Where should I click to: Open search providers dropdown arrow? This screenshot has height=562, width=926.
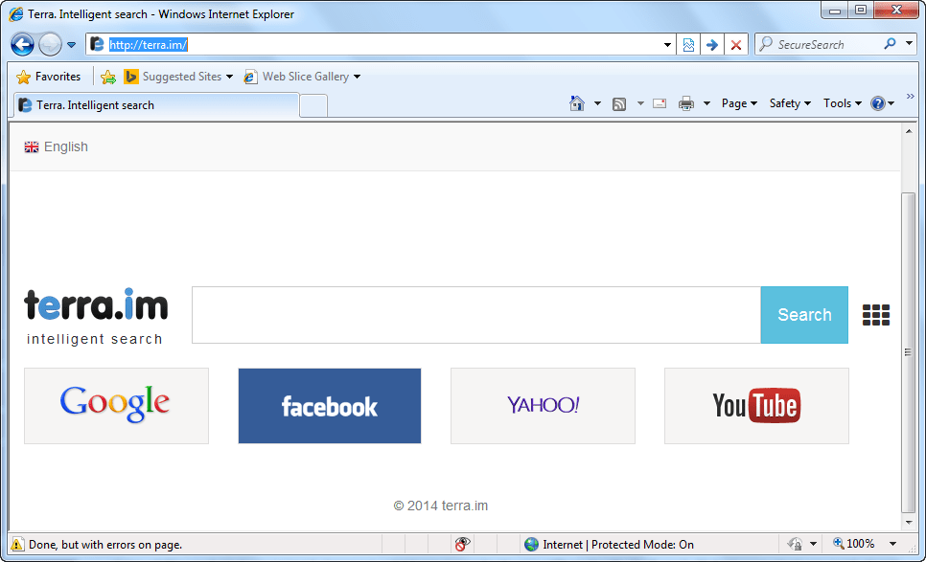(909, 44)
